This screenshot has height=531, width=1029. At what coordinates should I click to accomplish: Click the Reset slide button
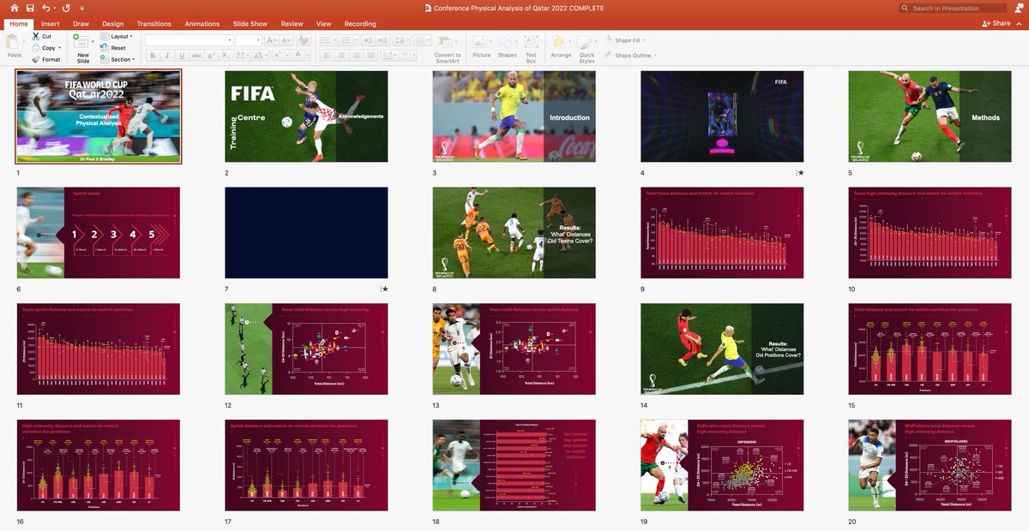113,48
